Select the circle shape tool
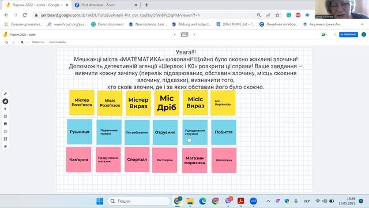Viewport: 369px width, 208px height. pos(5,132)
